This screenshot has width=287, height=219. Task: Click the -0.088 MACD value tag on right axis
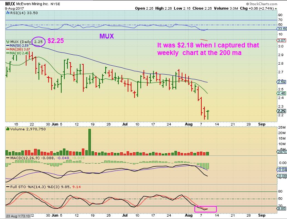(x=282, y=176)
